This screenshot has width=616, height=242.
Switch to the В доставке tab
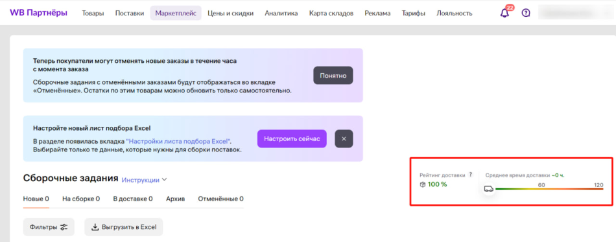pos(133,199)
